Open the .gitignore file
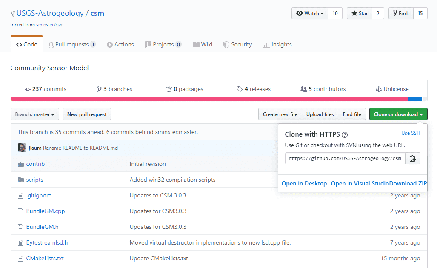 pos(39,196)
